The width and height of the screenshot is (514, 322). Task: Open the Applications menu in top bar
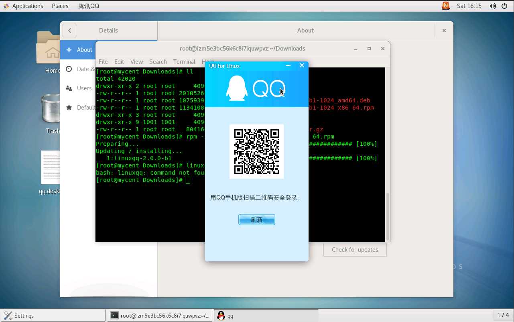(x=23, y=6)
